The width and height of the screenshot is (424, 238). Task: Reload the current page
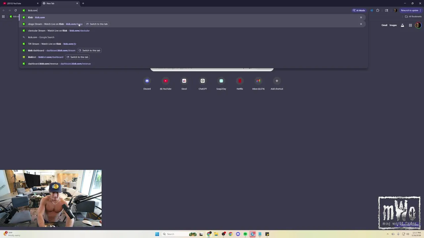coord(16,10)
